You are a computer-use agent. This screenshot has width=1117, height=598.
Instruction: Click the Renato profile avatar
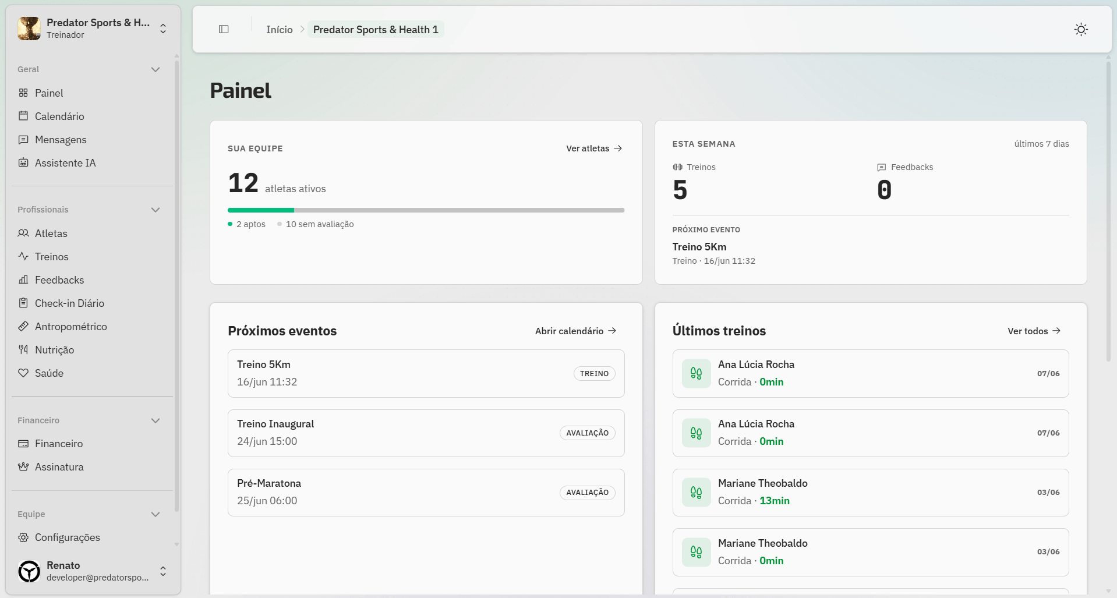pos(29,571)
